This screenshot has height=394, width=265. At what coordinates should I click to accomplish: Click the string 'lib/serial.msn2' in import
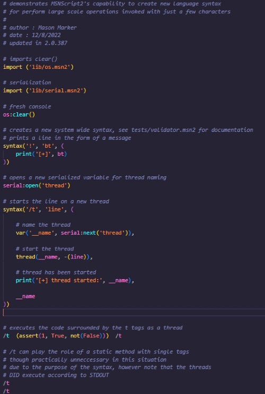pyautogui.click(x=56, y=91)
